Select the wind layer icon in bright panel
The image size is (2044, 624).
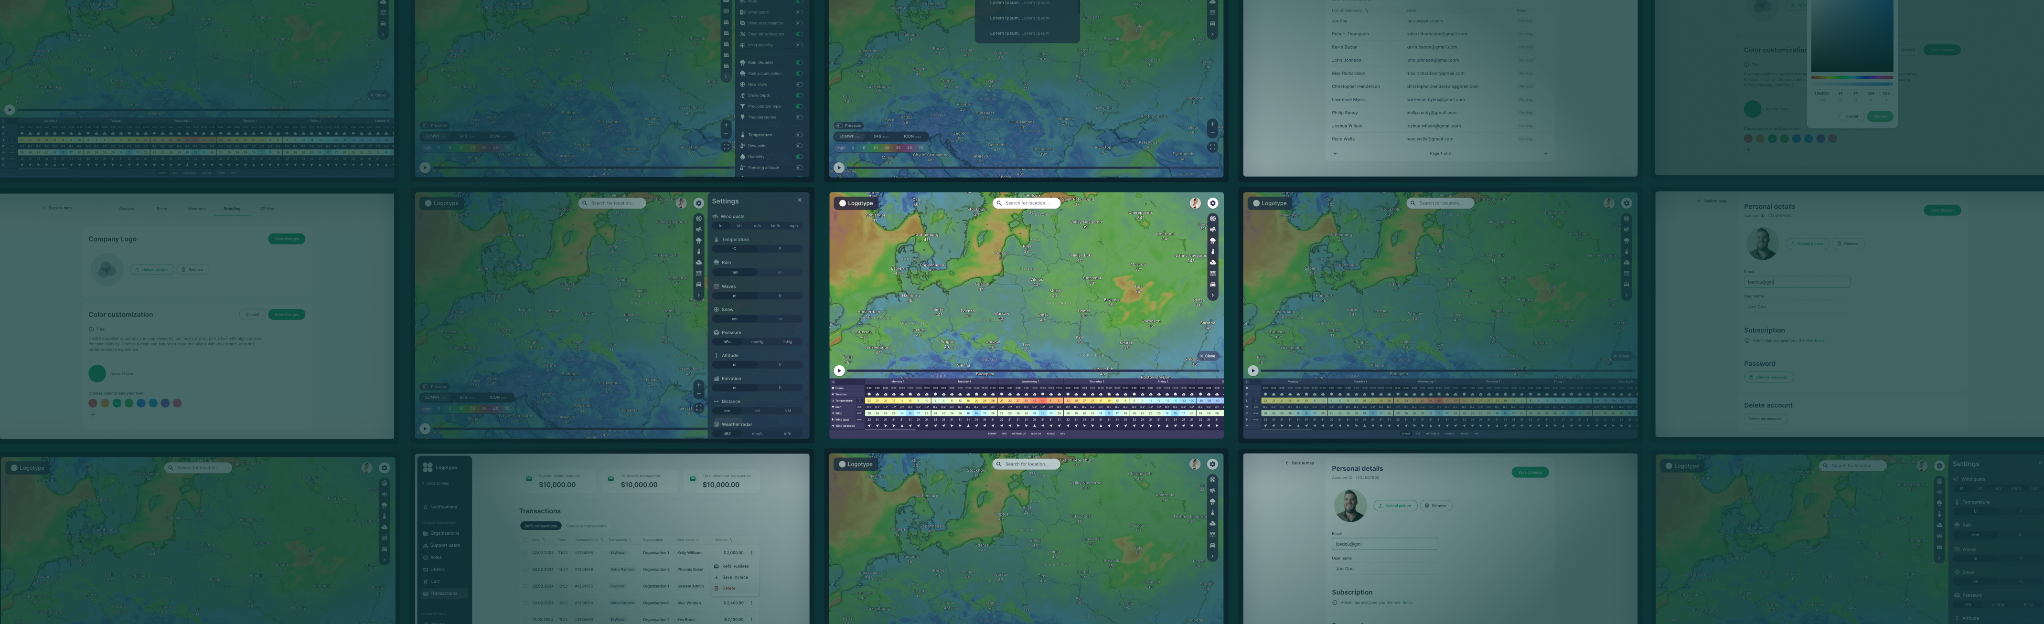(x=1212, y=230)
